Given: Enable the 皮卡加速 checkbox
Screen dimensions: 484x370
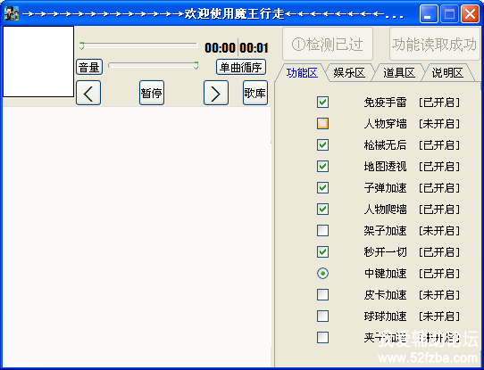Looking at the screenshot, I should 322,295.
